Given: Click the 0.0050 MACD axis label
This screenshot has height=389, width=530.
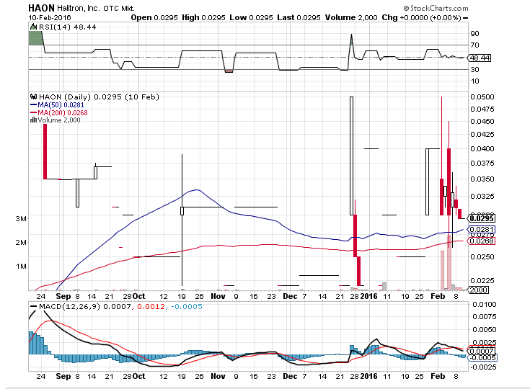Looking at the screenshot, I should [x=484, y=330].
